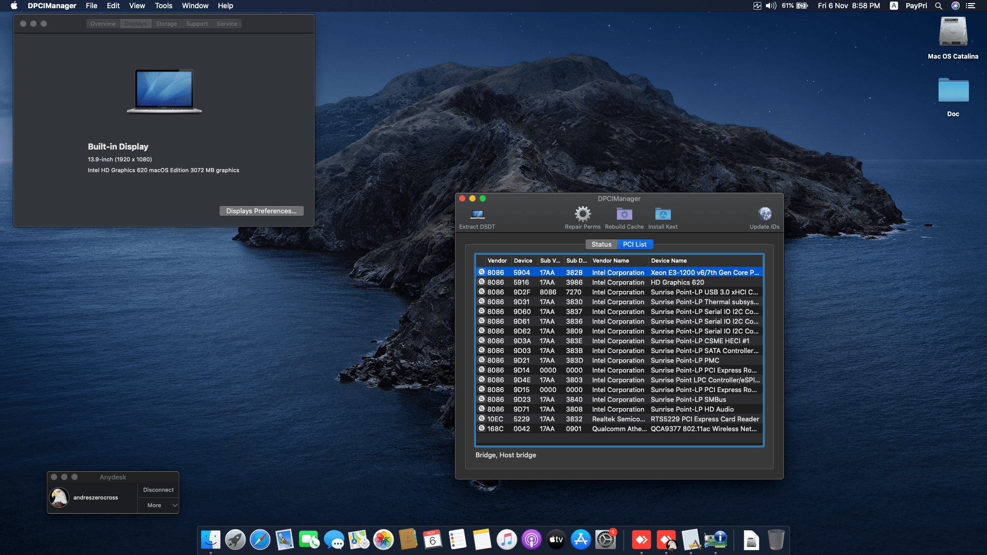The height and width of the screenshot is (555, 987).
Task: Switch to the Status tab
Action: [x=601, y=245]
